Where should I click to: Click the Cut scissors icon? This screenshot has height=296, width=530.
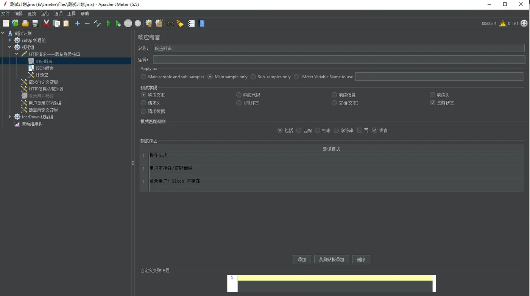[47, 23]
